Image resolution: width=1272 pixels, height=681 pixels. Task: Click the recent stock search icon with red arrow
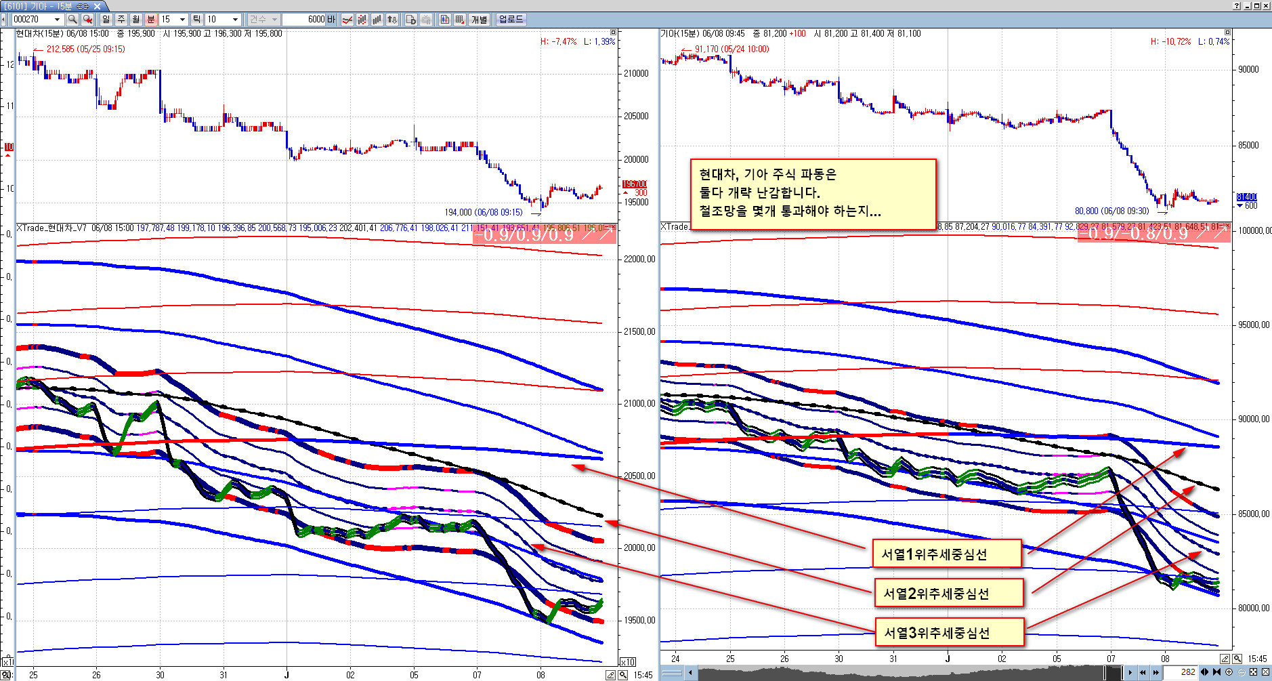(87, 20)
